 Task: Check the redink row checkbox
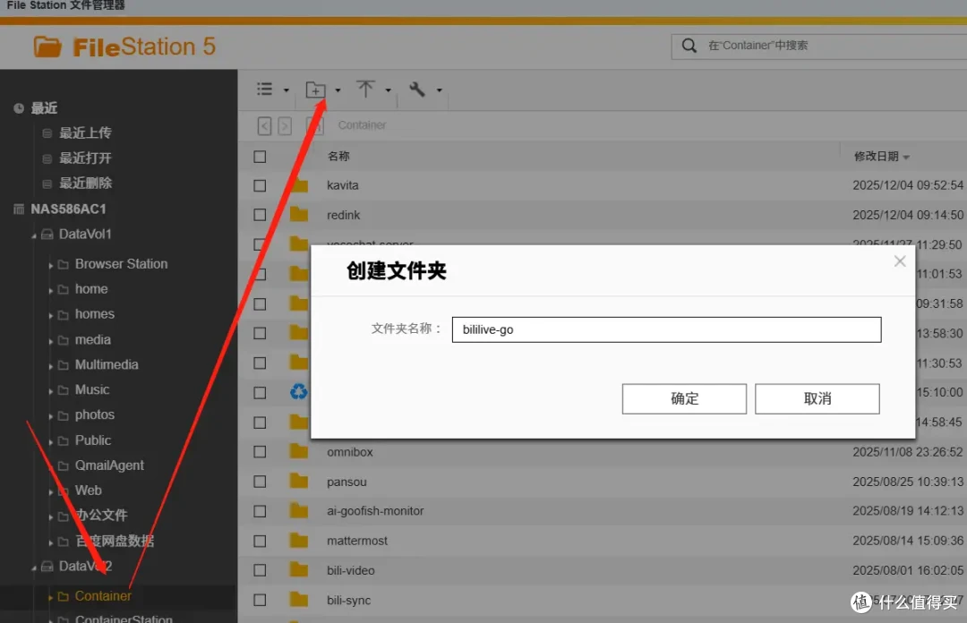(261, 215)
